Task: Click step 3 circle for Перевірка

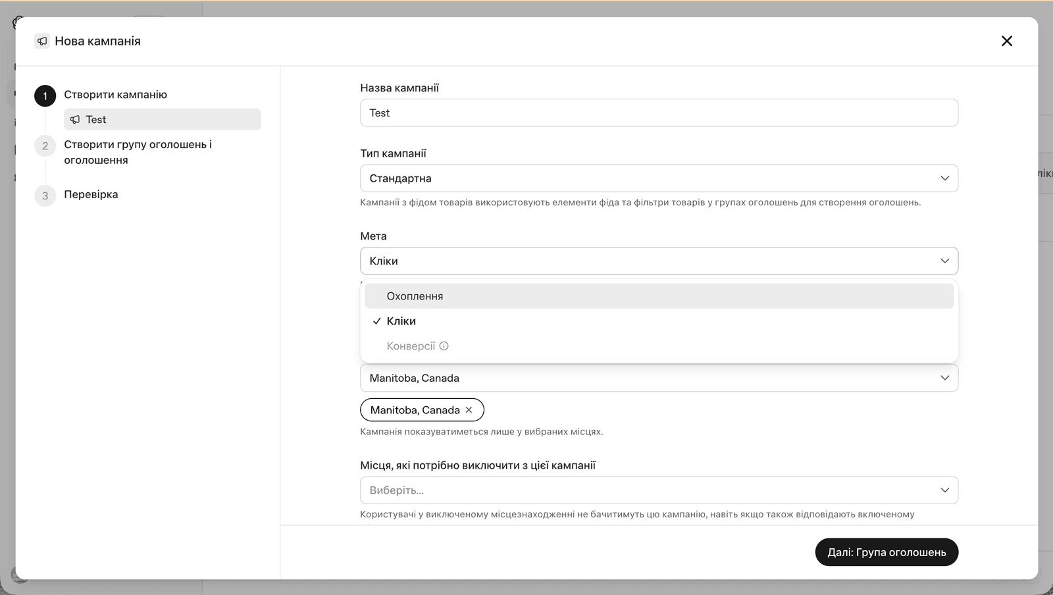Action: point(45,195)
